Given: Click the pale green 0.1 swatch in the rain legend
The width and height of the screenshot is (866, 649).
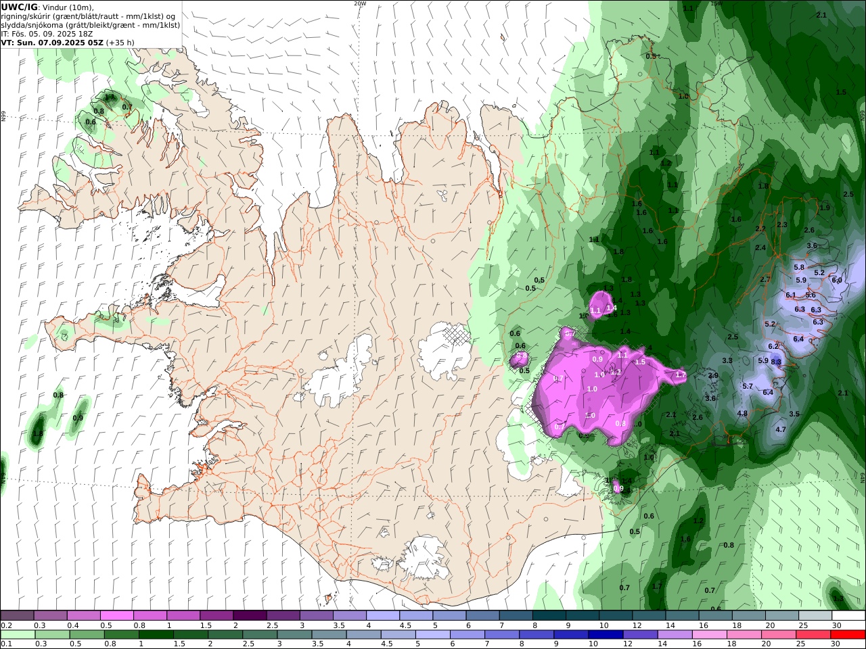Looking at the screenshot, I should [18, 635].
